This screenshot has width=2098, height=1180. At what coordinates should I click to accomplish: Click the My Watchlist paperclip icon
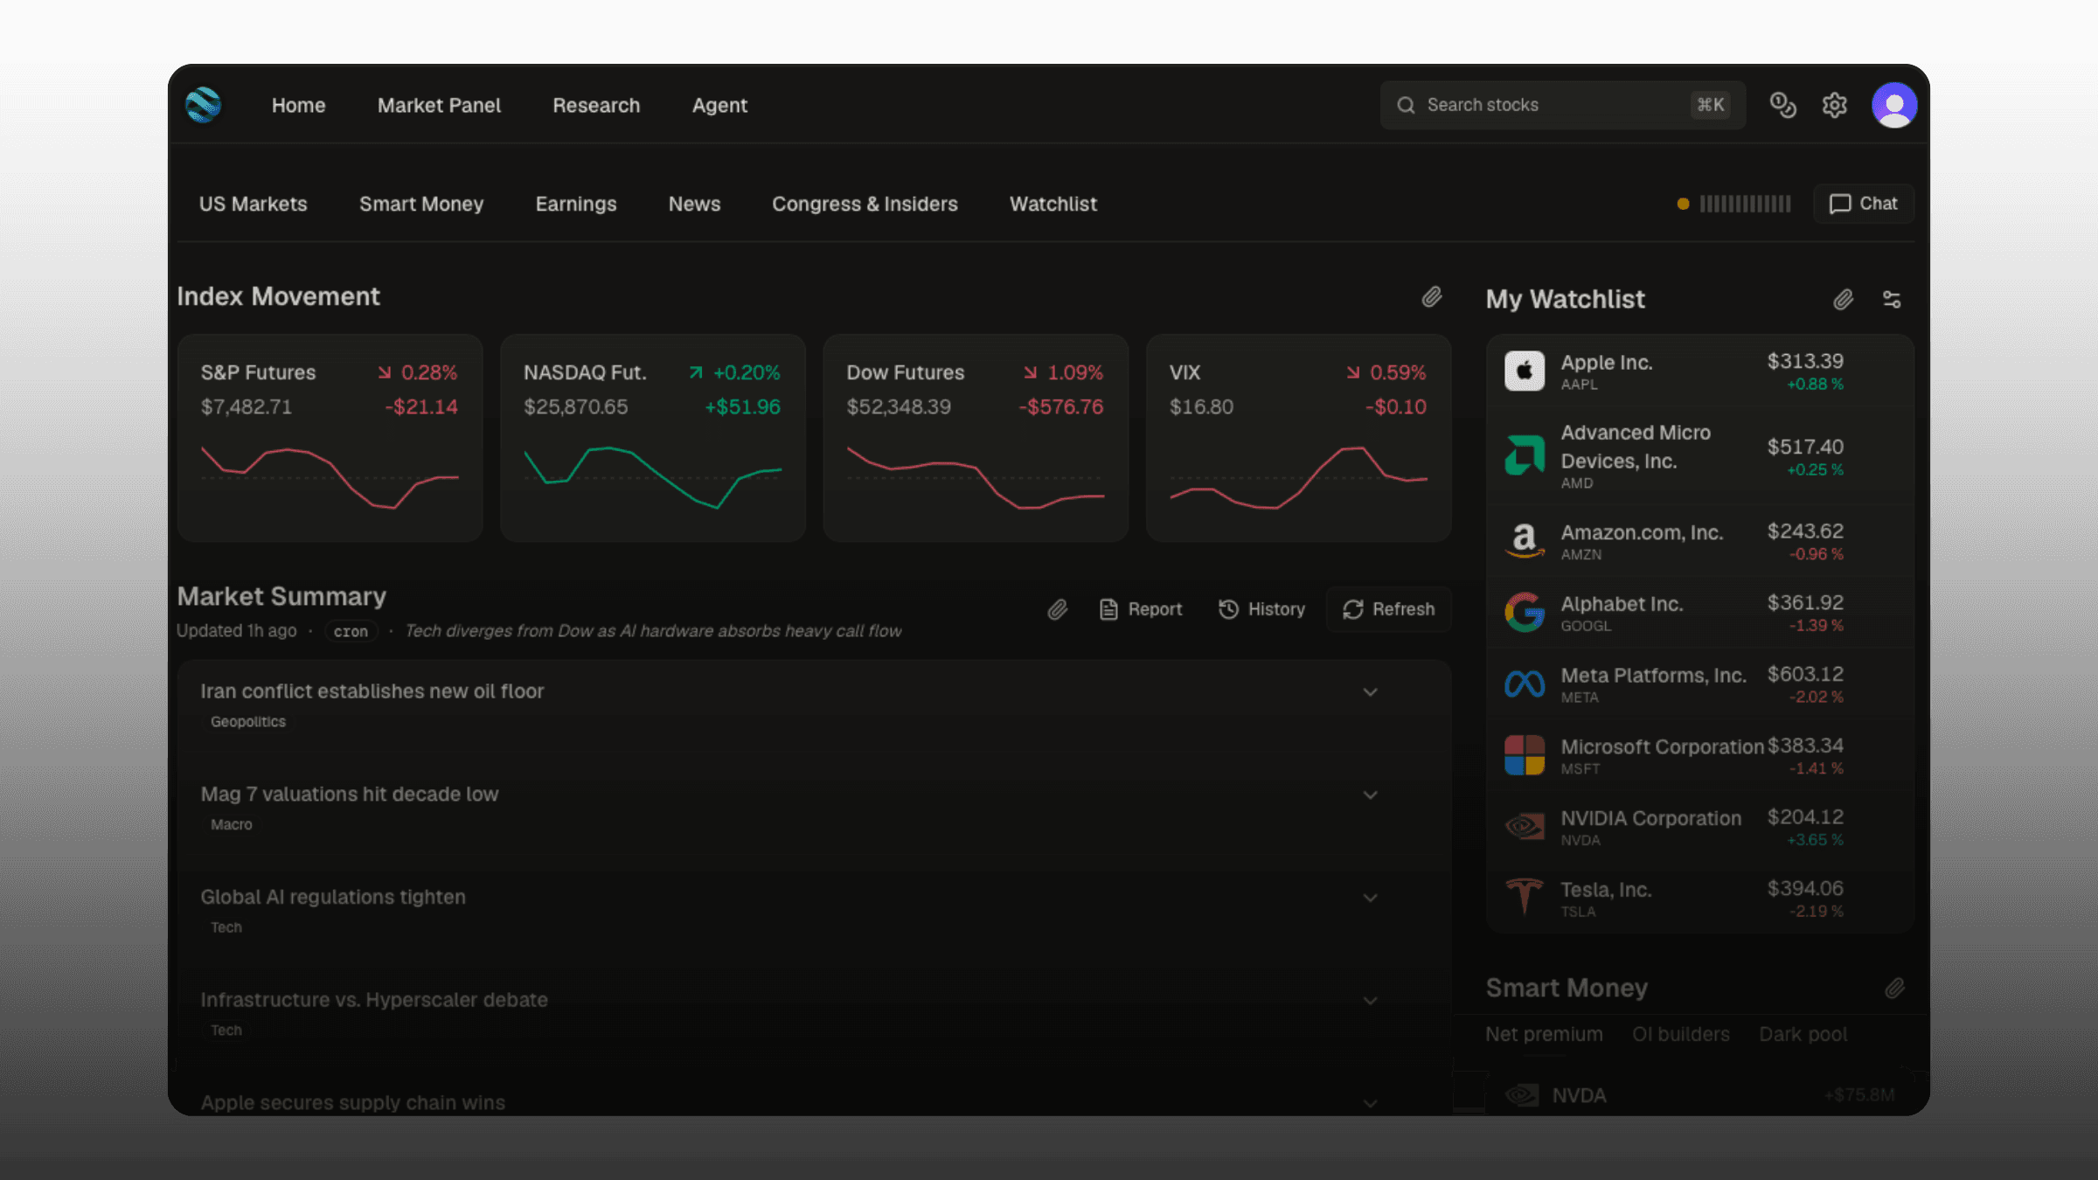1843,300
